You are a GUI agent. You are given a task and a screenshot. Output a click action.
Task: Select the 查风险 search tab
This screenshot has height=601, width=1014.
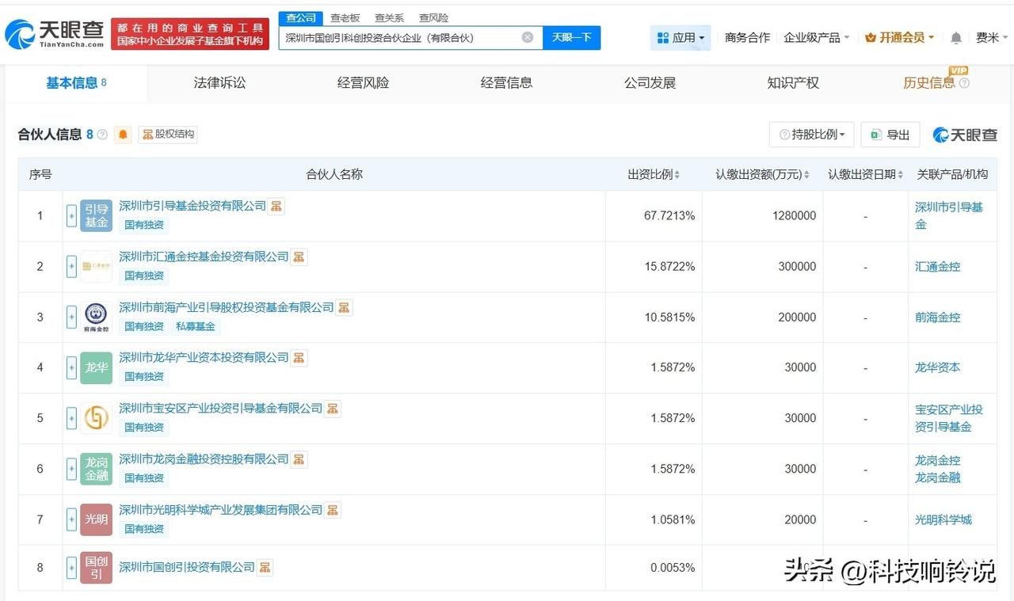(433, 17)
